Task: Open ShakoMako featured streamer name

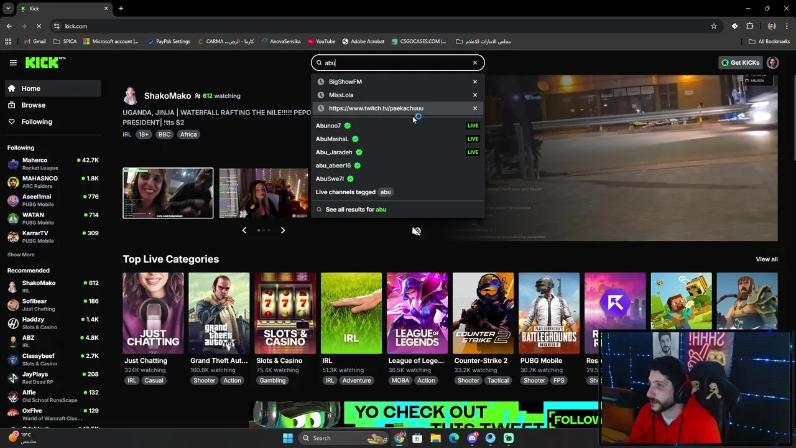Action: coord(167,96)
